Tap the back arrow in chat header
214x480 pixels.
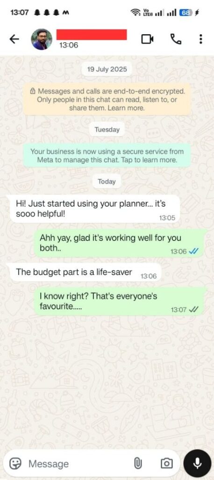coord(14,39)
